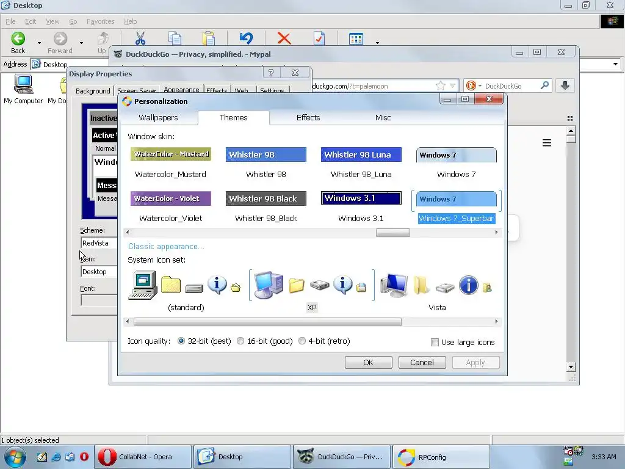This screenshot has height=469, width=625.
Task: Open the Help menu
Action: click(x=131, y=21)
